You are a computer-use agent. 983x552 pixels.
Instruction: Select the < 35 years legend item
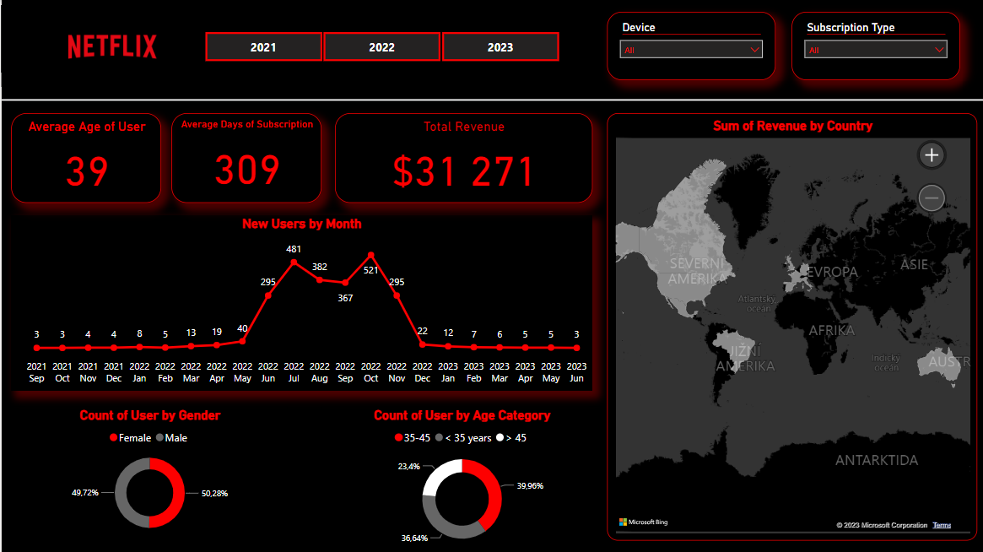point(463,438)
